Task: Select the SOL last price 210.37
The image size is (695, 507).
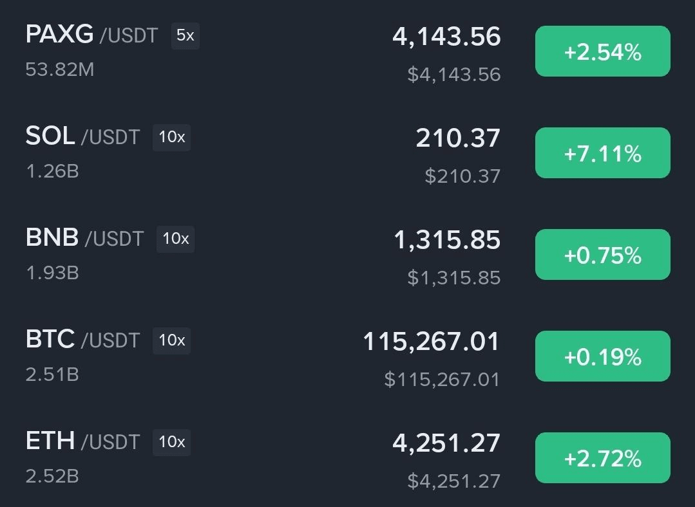Action: 457,138
